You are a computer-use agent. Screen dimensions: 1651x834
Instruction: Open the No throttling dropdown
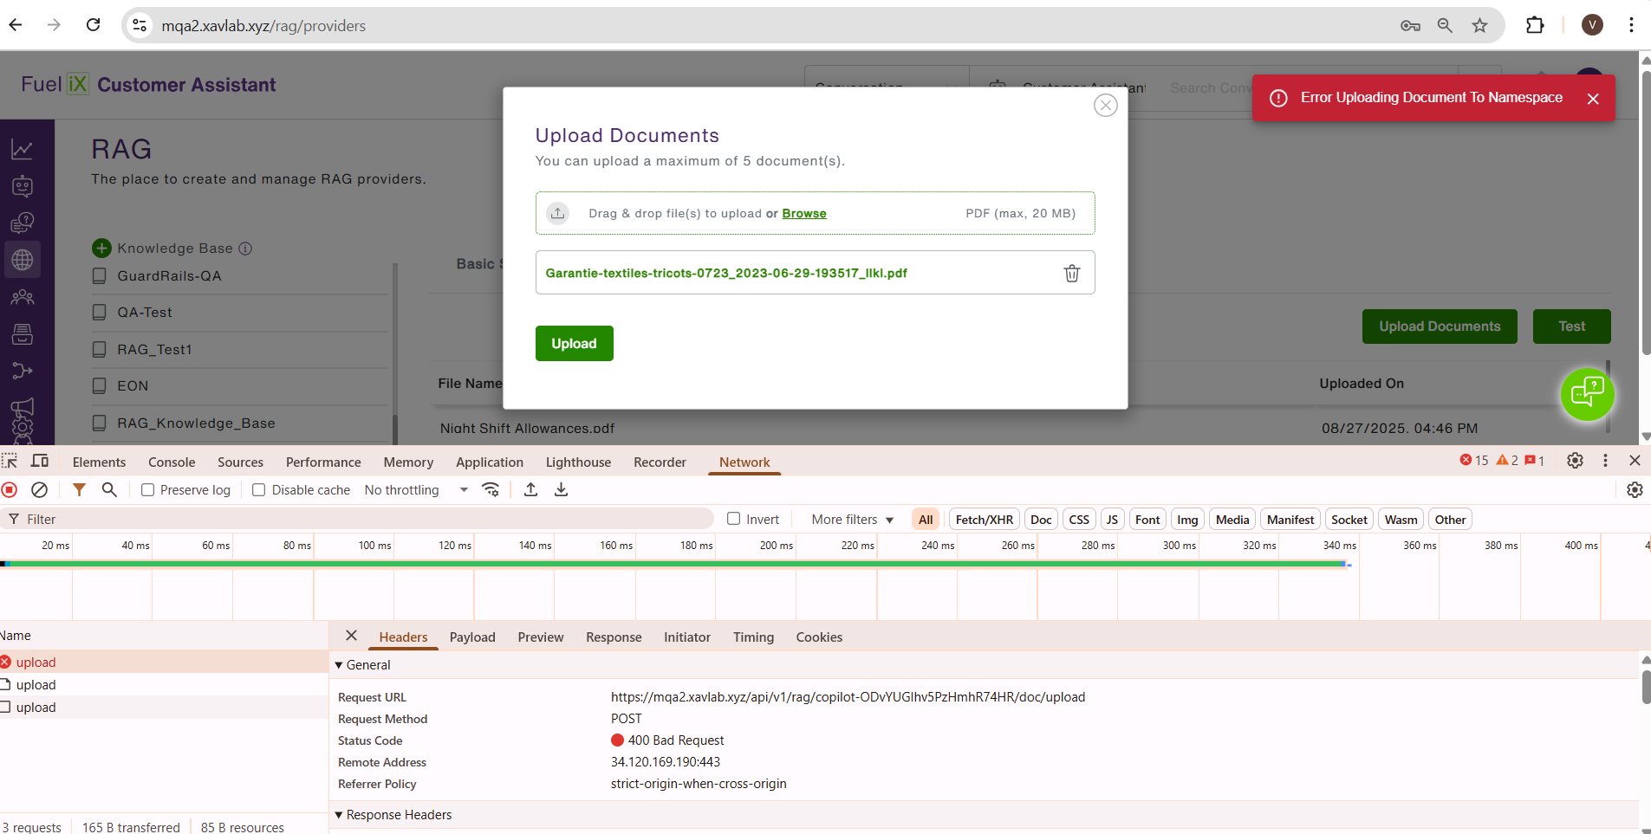point(416,490)
